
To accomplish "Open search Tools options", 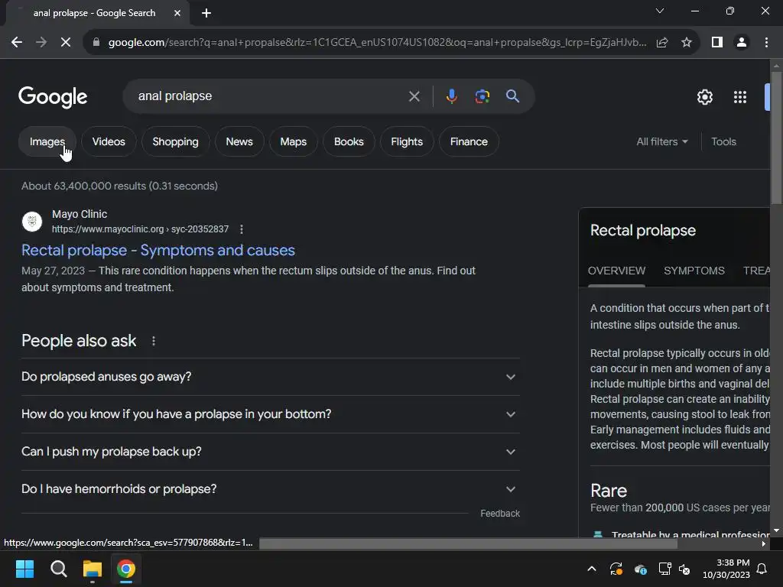I will (723, 141).
